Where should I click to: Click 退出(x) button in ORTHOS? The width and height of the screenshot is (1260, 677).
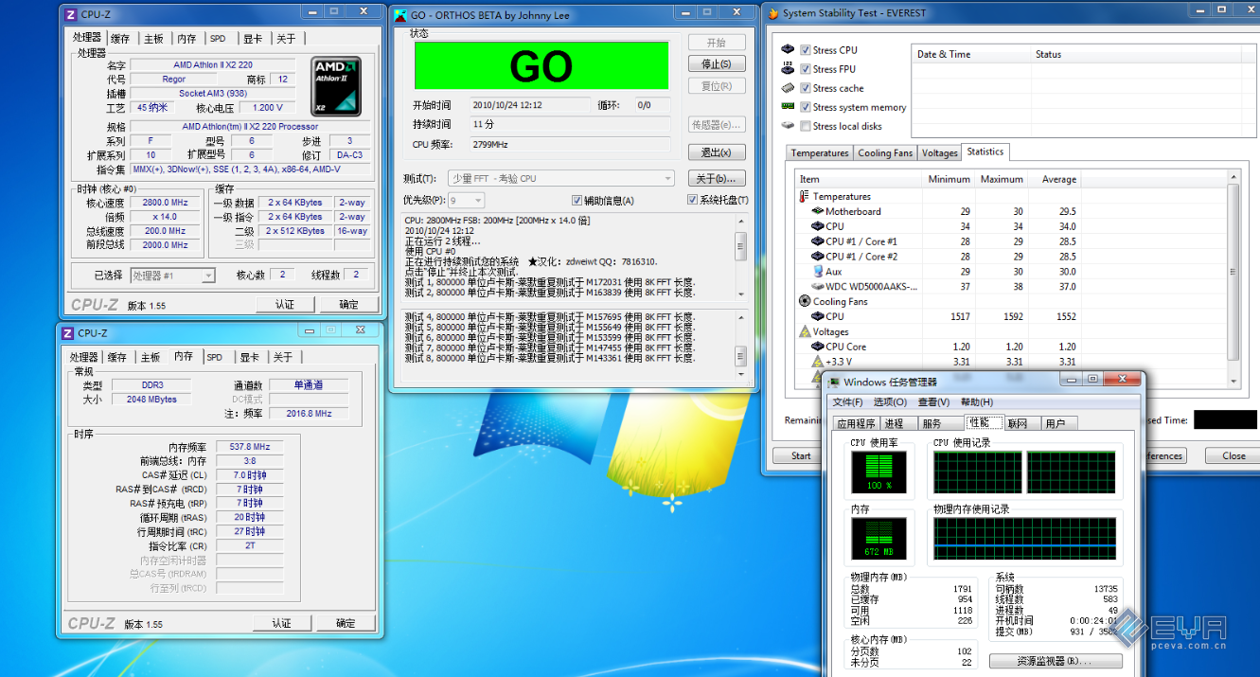717,152
